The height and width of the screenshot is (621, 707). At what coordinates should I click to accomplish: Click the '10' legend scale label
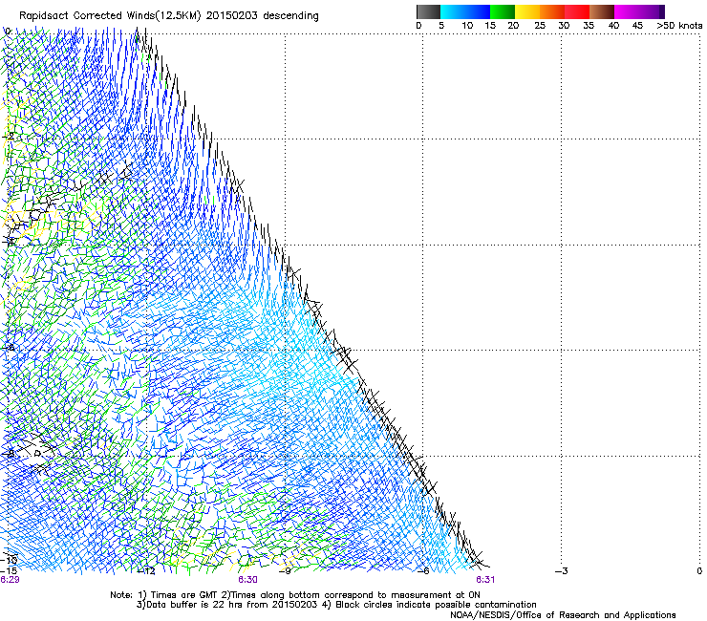pos(467,26)
